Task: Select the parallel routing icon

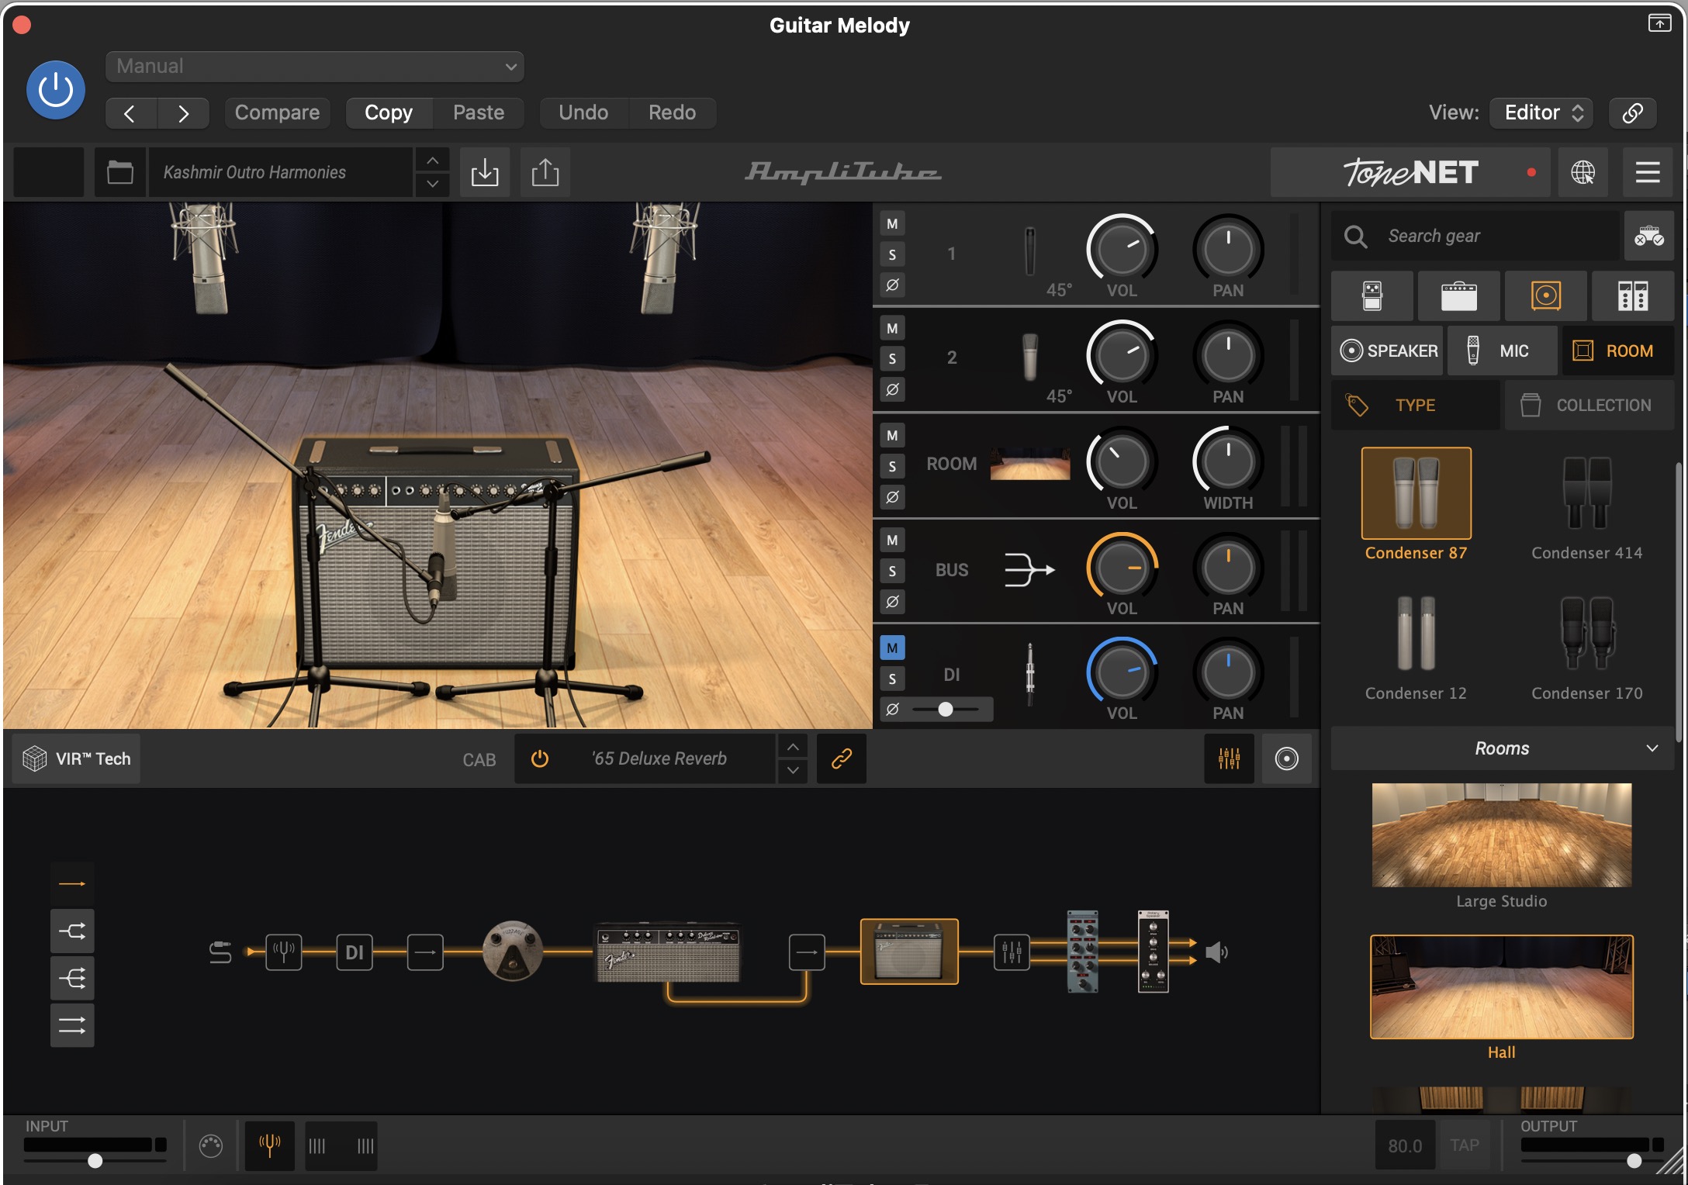Action: pos(72,1025)
